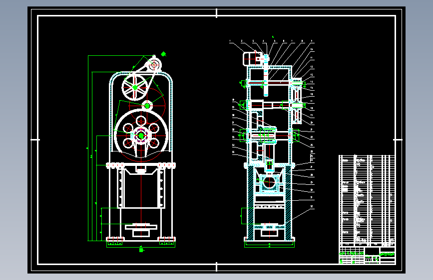Click the parts list table
The width and height of the screenshot is (433, 280).
click(x=367, y=201)
